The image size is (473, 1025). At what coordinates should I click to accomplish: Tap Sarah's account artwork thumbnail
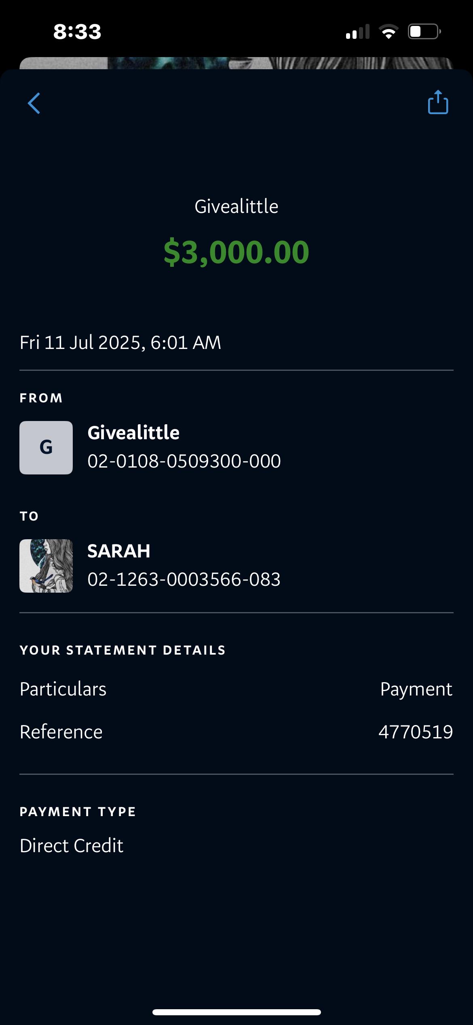pyautogui.click(x=46, y=566)
